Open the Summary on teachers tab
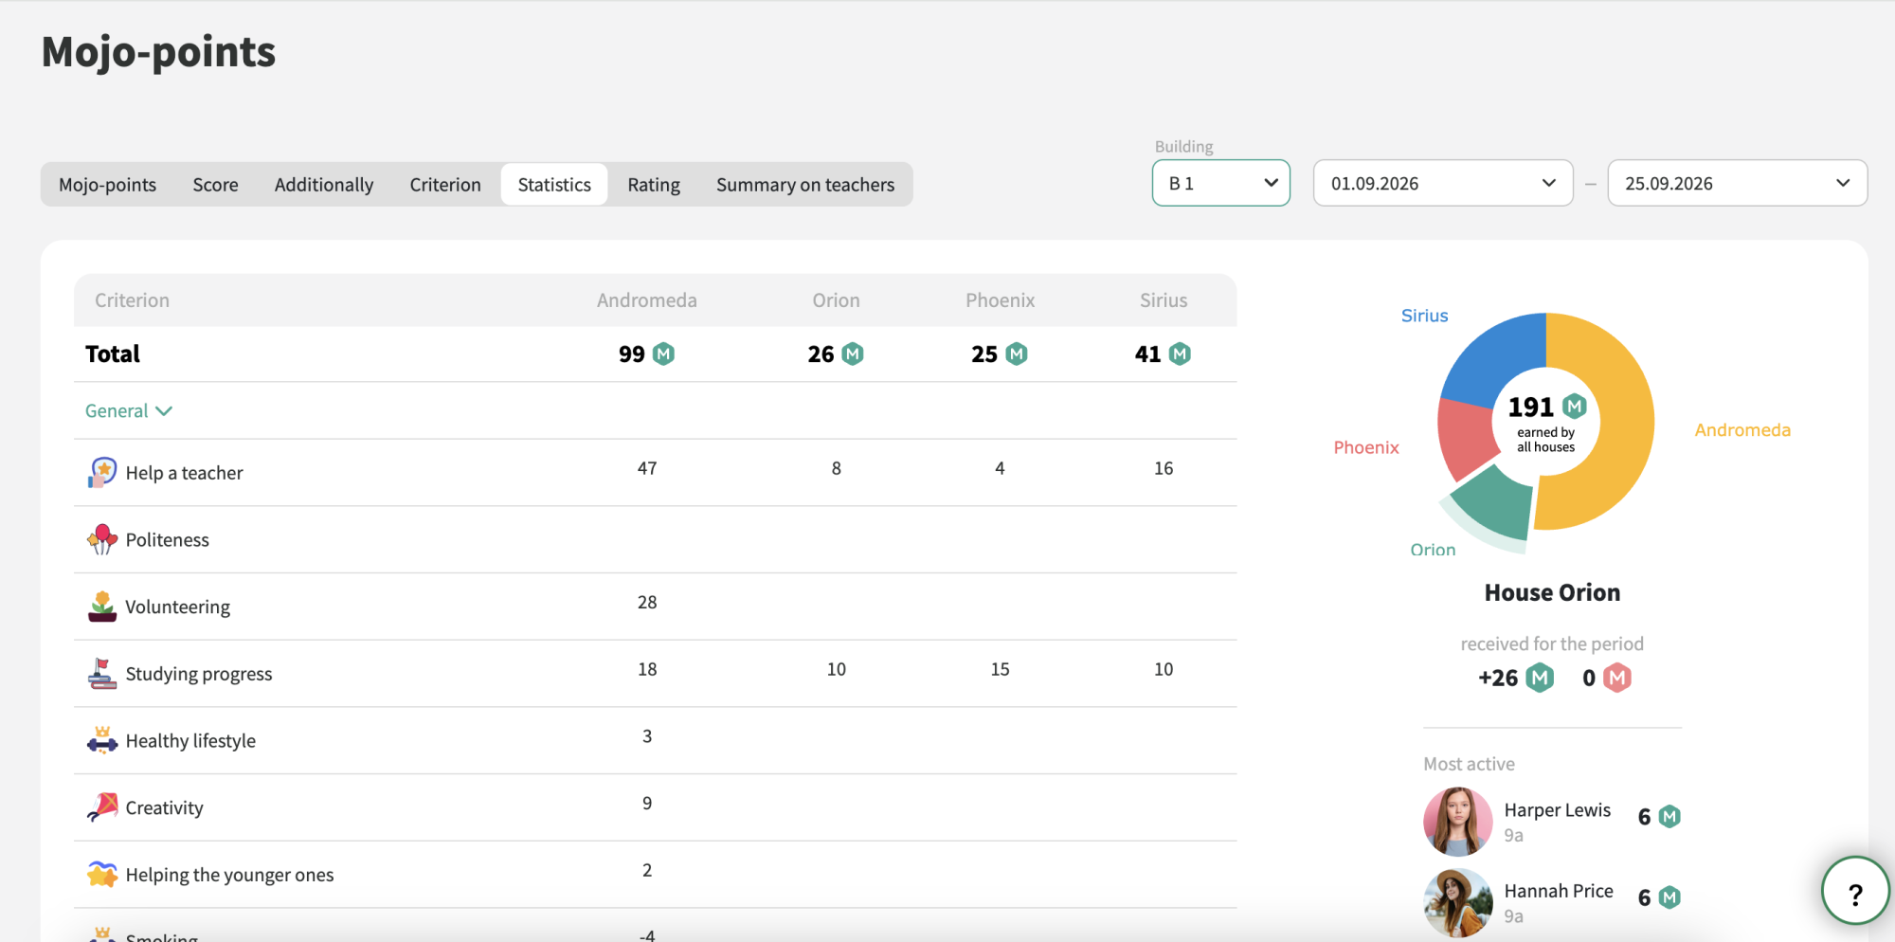Image resolution: width=1895 pixels, height=942 pixels. click(x=805, y=185)
